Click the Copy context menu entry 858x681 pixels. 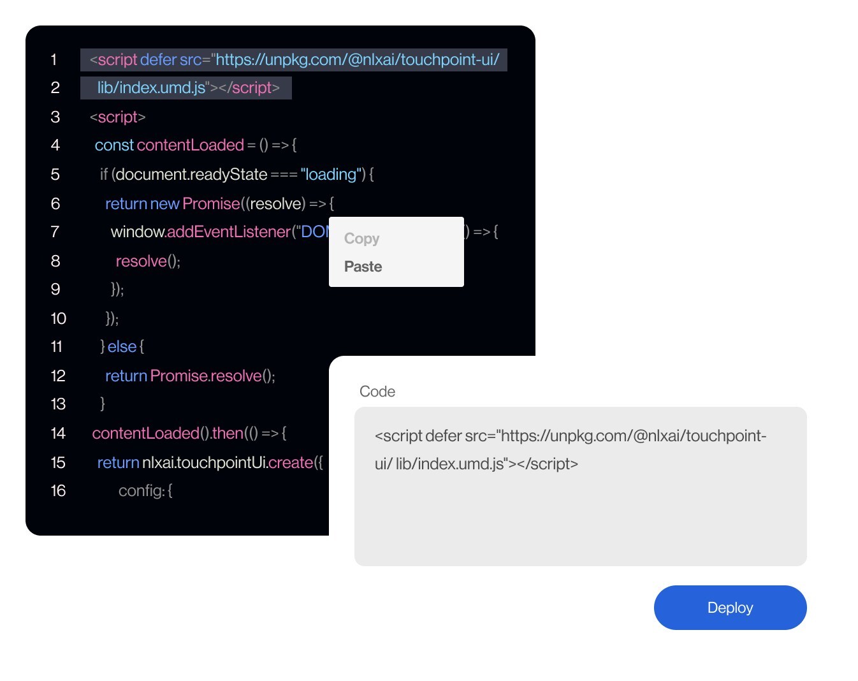(361, 238)
